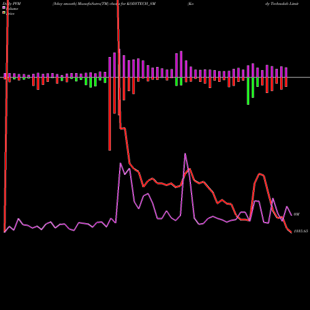This screenshot has height=310, width=310.
Task: Click the 'Price' legend label
Action: click(x=11, y=14)
